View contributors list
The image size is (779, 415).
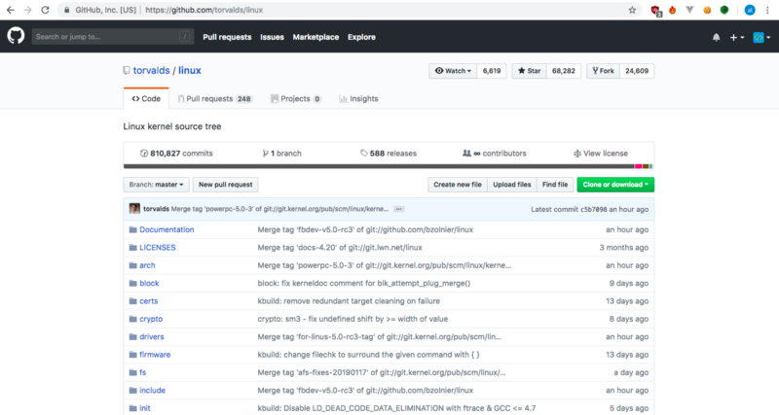tap(495, 154)
